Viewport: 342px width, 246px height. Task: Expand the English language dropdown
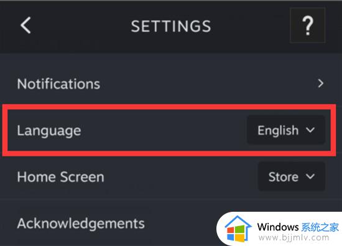(x=286, y=130)
